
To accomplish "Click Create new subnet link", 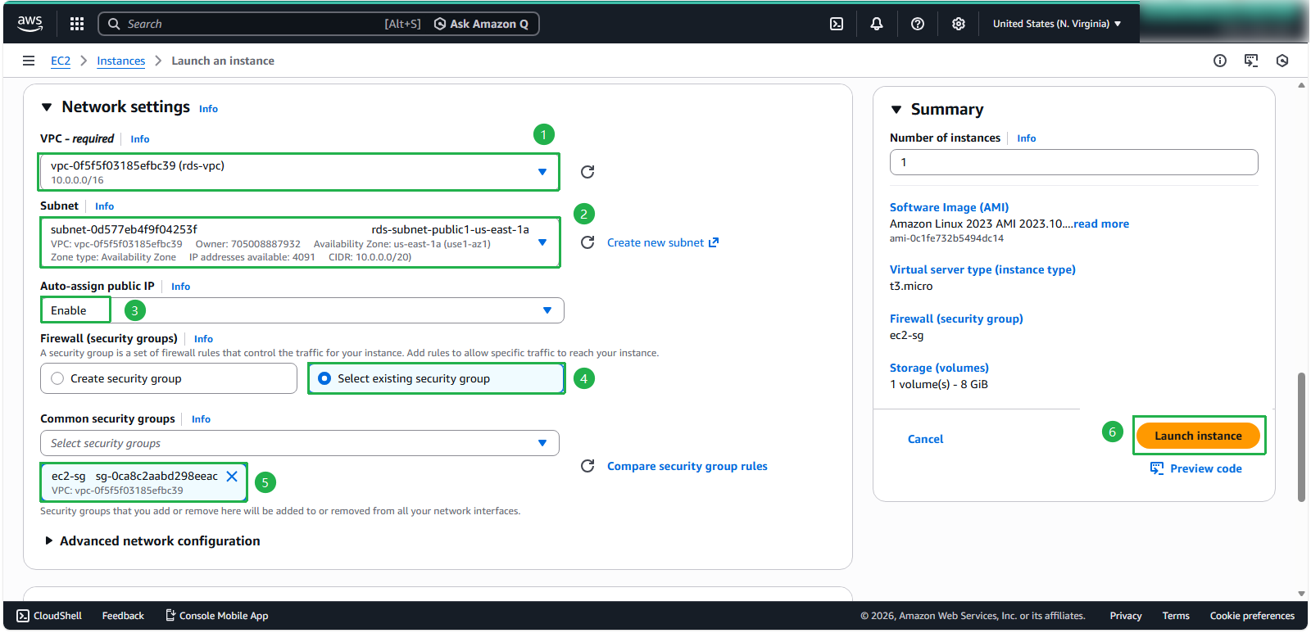I will click(663, 242).
